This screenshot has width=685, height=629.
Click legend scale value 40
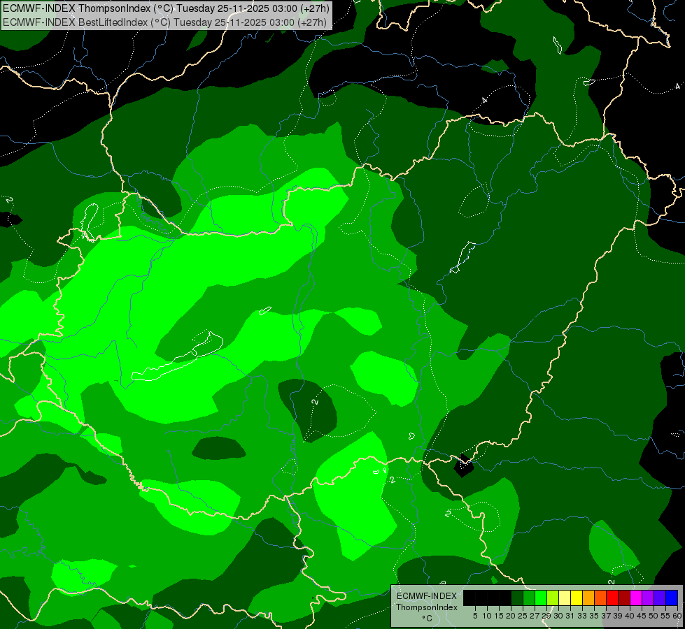click(x=630, y=616)
